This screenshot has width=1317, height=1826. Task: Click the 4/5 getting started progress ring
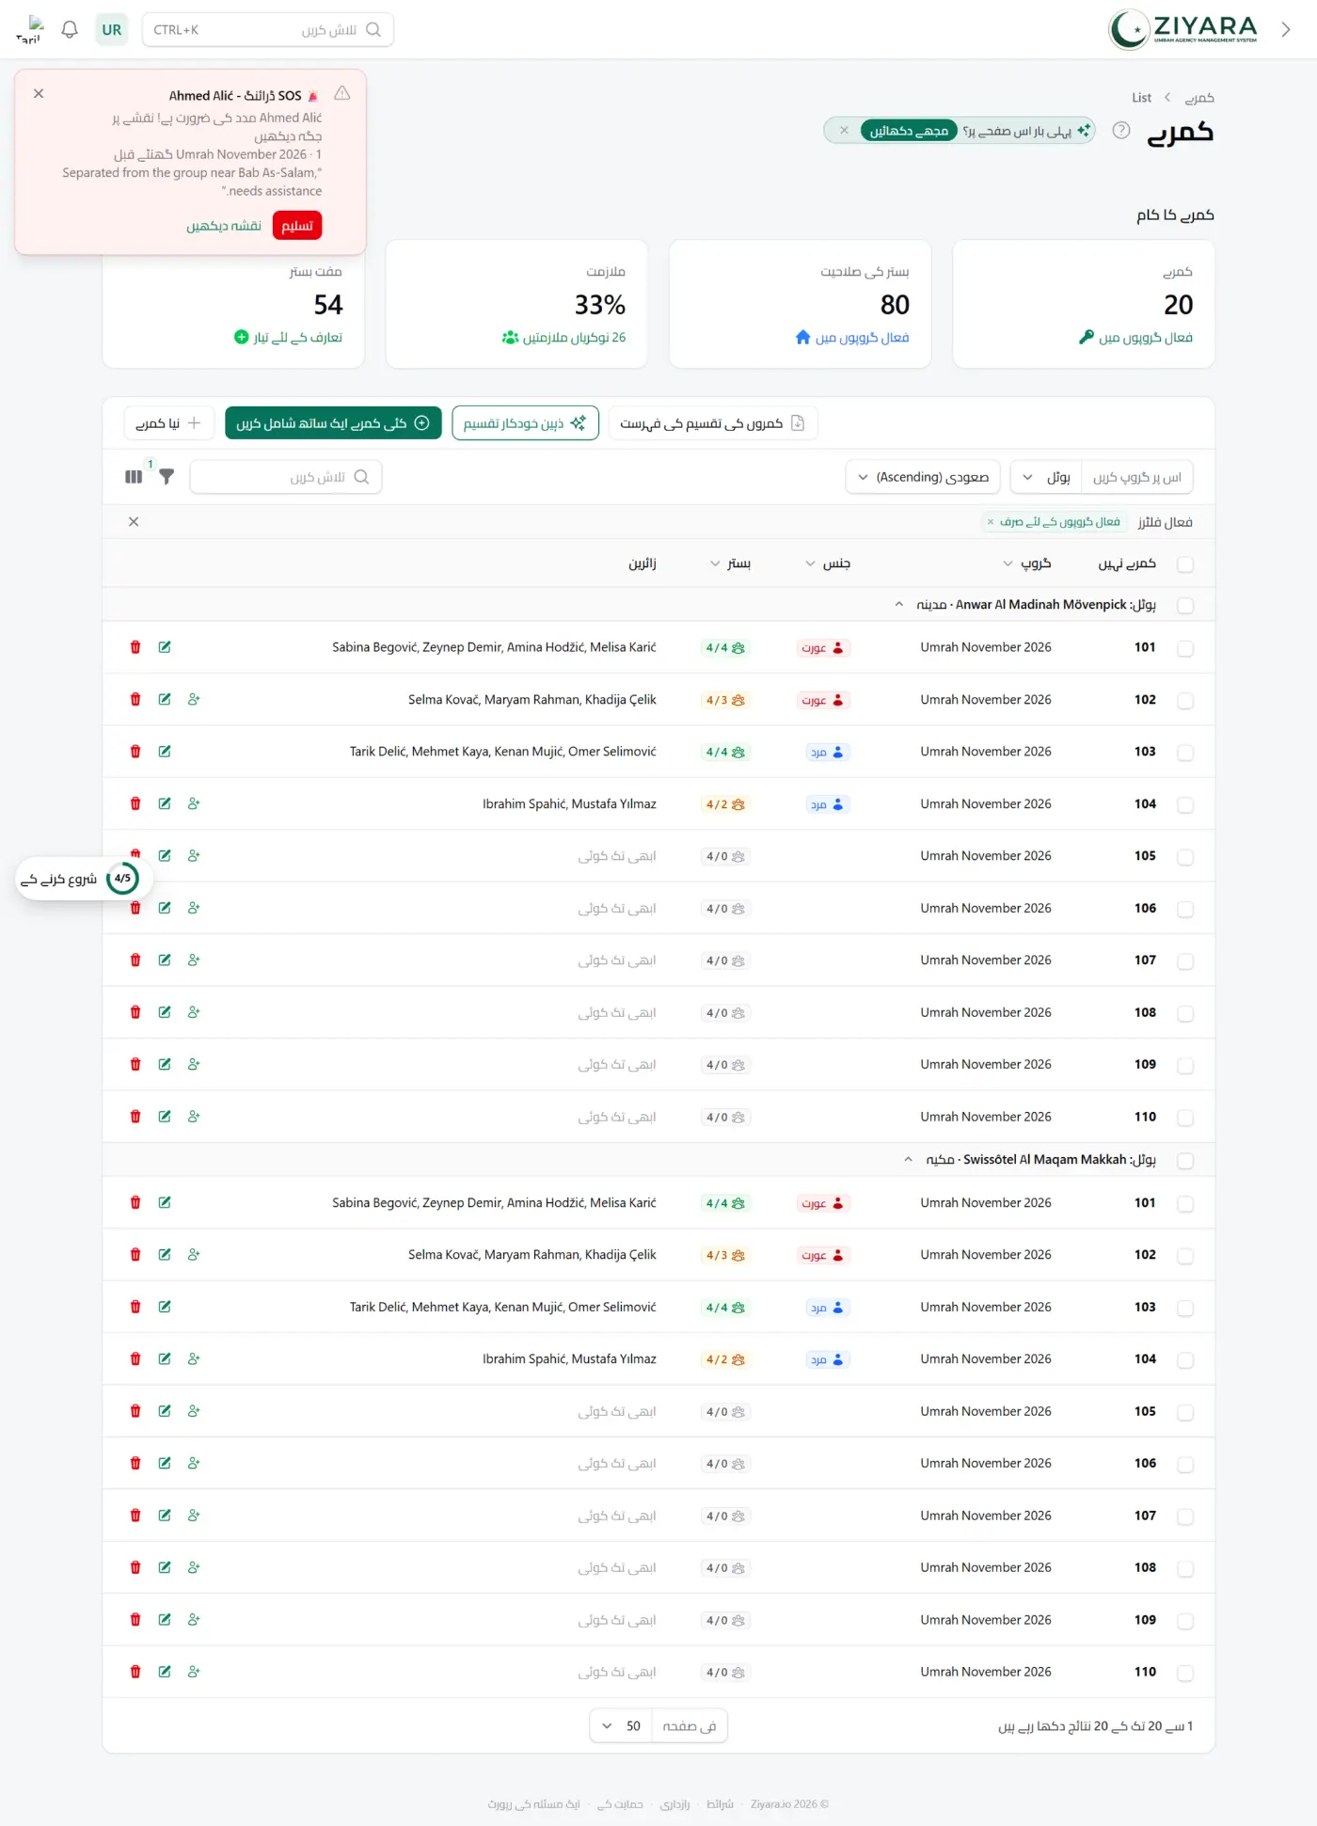123,879
